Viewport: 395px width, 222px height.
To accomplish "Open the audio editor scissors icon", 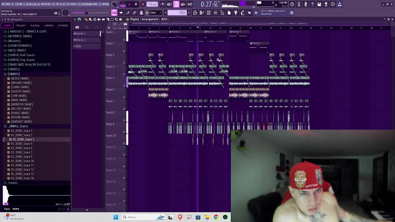I will coord(299,4).
